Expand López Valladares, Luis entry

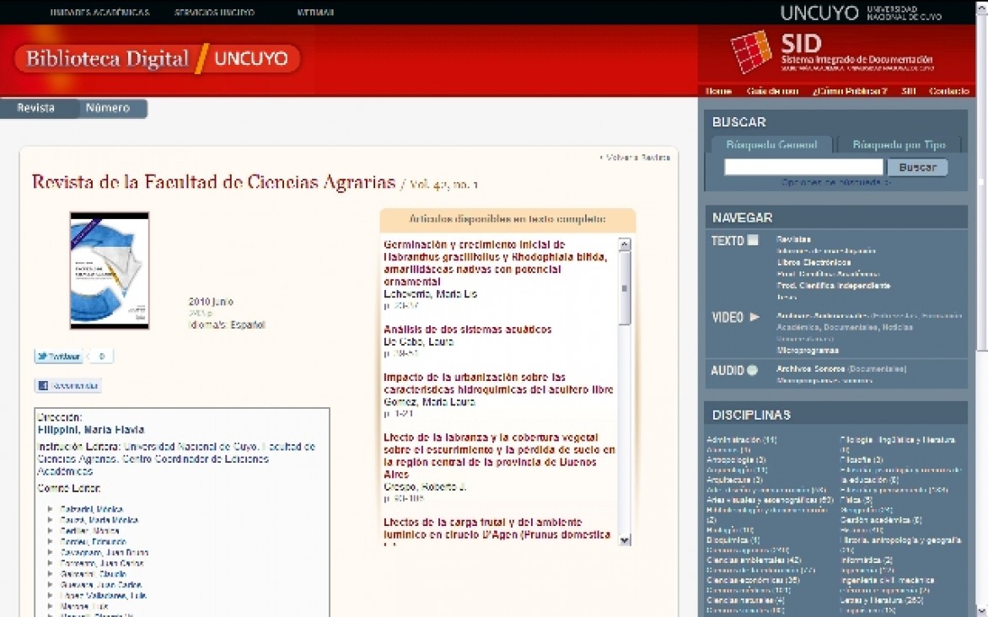point(104,596)
